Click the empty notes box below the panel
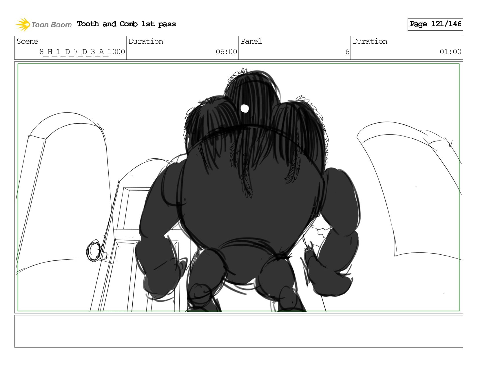The height and width of the screenshot is (369, 478). (x=238, y=331)
